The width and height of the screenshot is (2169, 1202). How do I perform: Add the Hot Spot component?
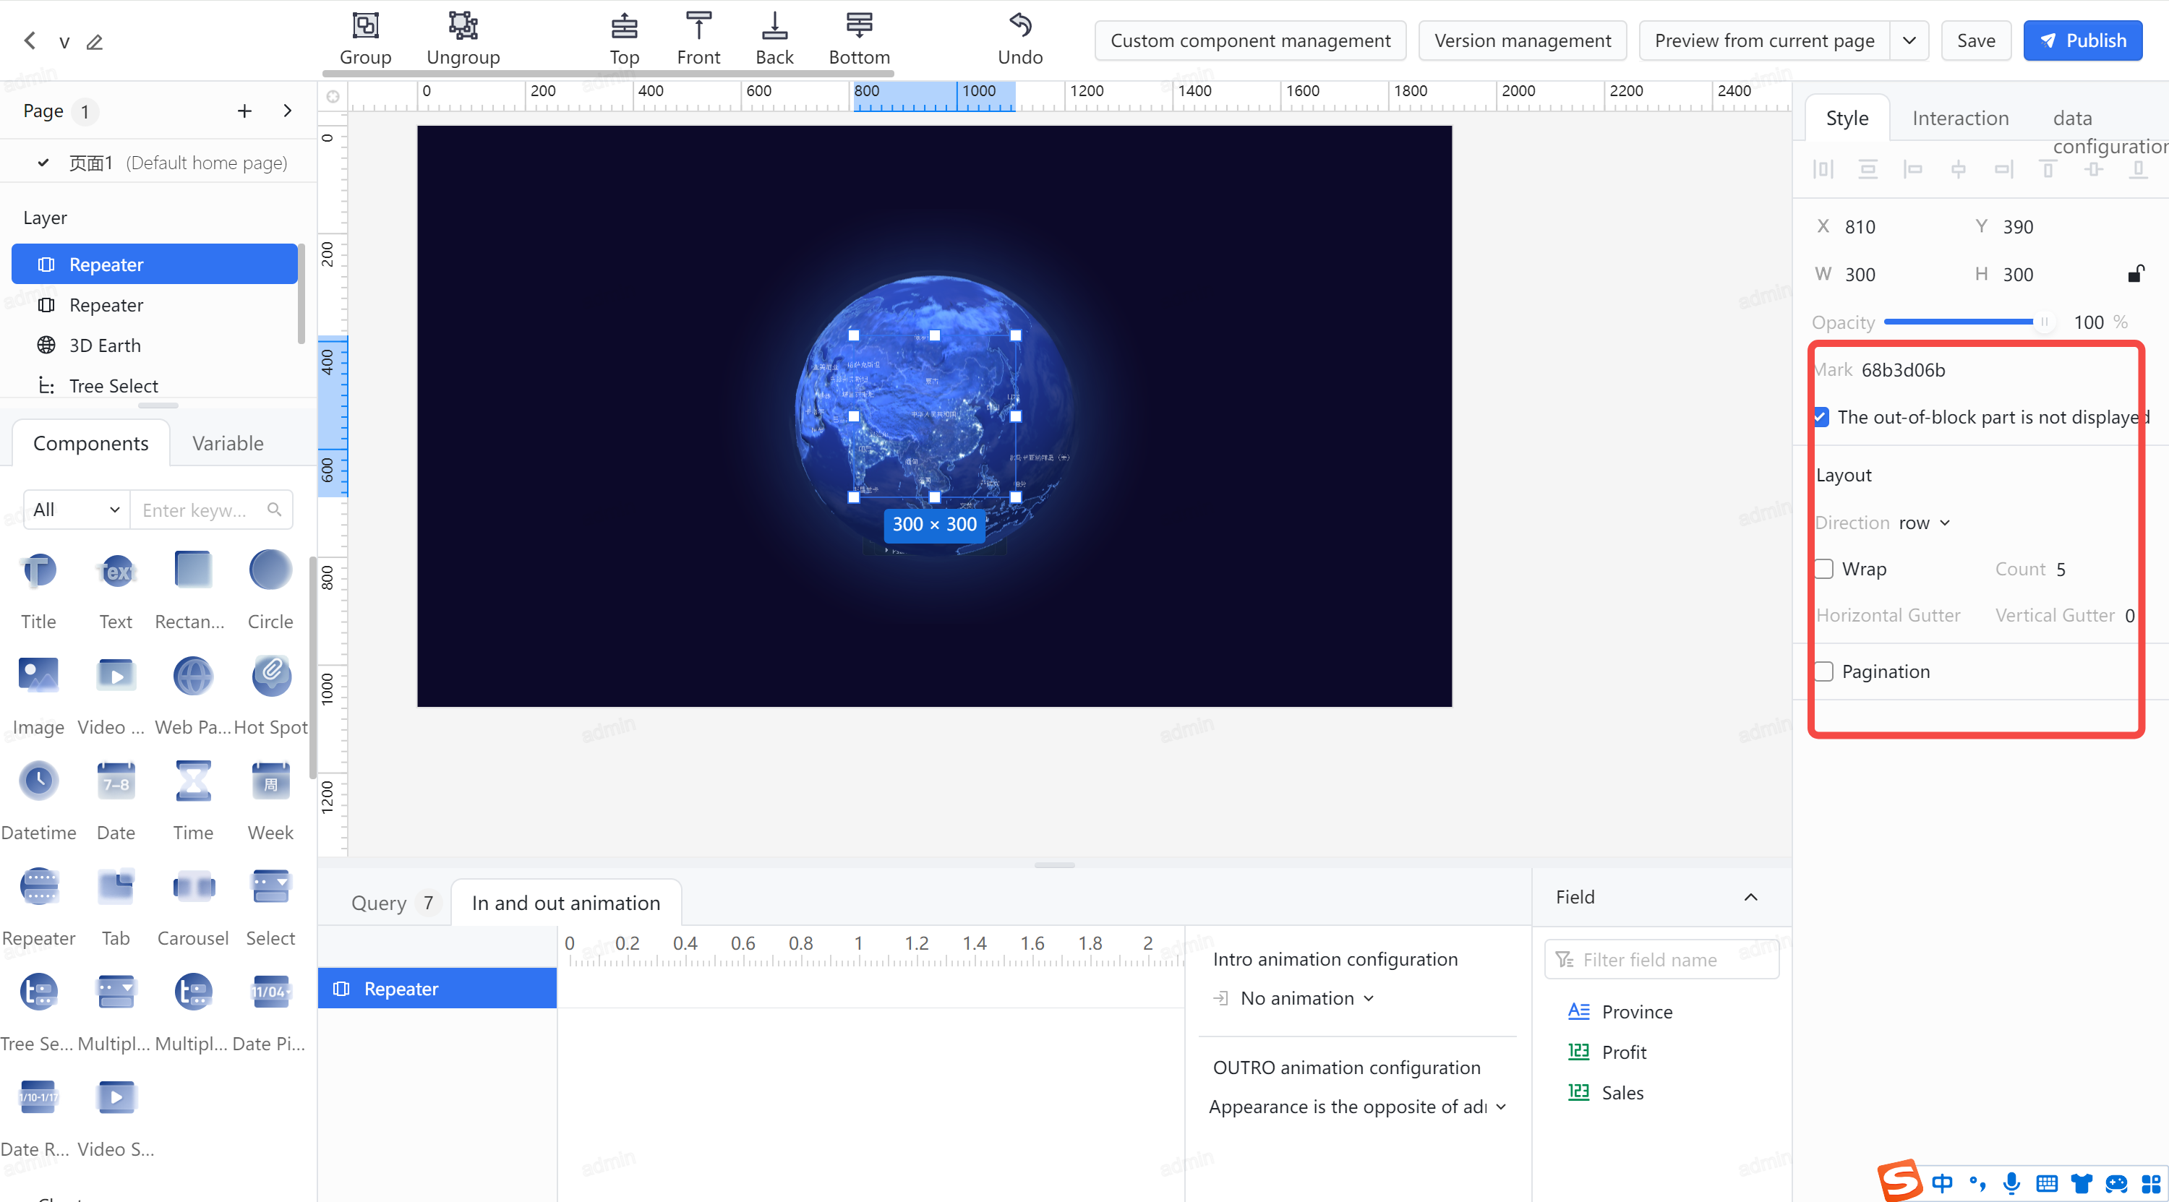point(270,695)
